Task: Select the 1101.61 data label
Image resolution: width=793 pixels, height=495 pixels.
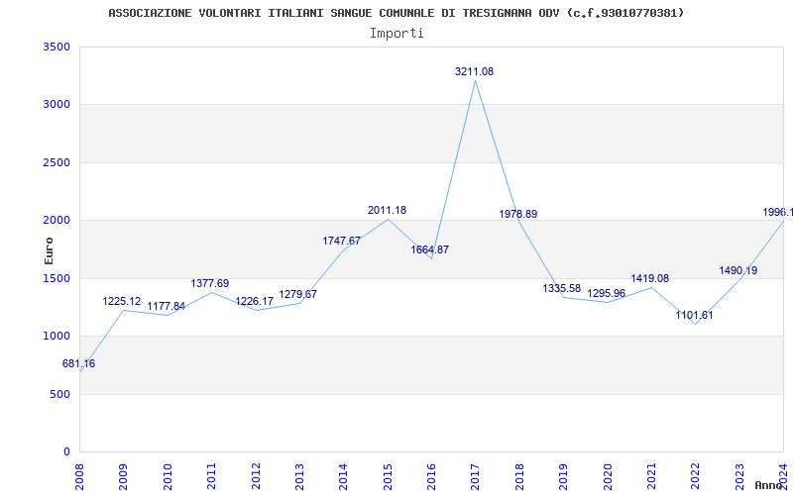Action: pyautogui.click(x=694, y=316)
